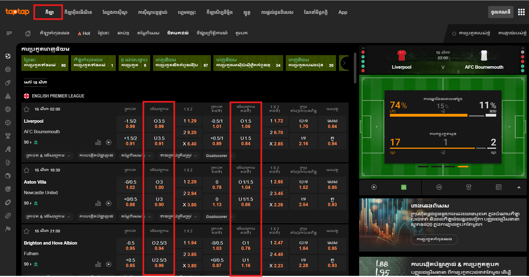
Task: Select the boxing glove icon in sidebar
Action: pos(8,163)
